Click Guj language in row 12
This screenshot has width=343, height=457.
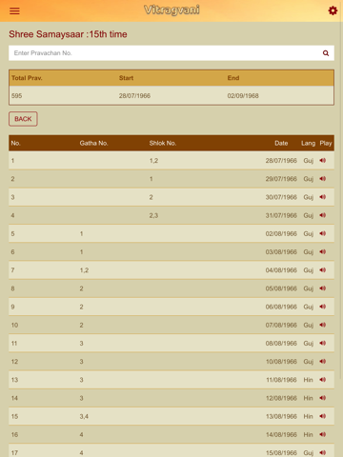coord(309,362)
